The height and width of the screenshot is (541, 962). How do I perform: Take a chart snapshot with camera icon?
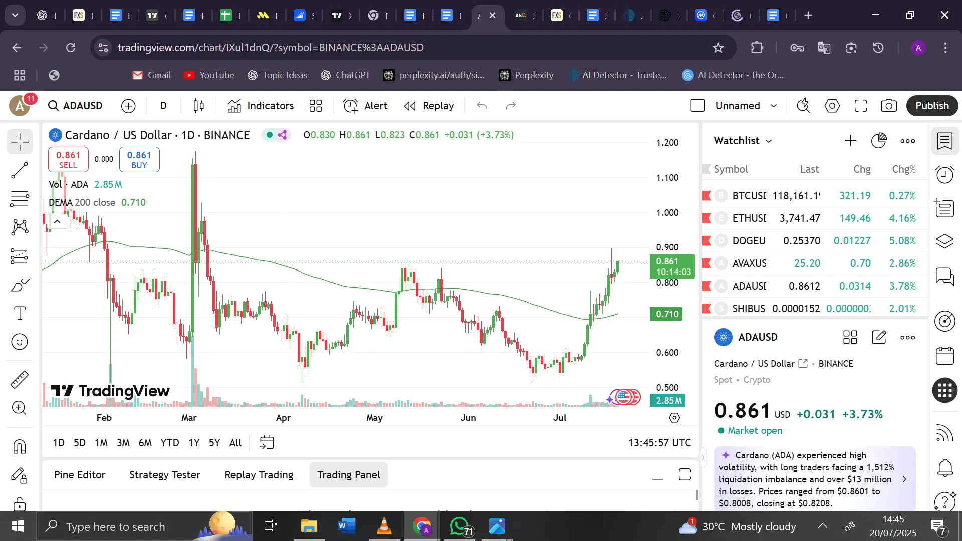coord(889,106)
